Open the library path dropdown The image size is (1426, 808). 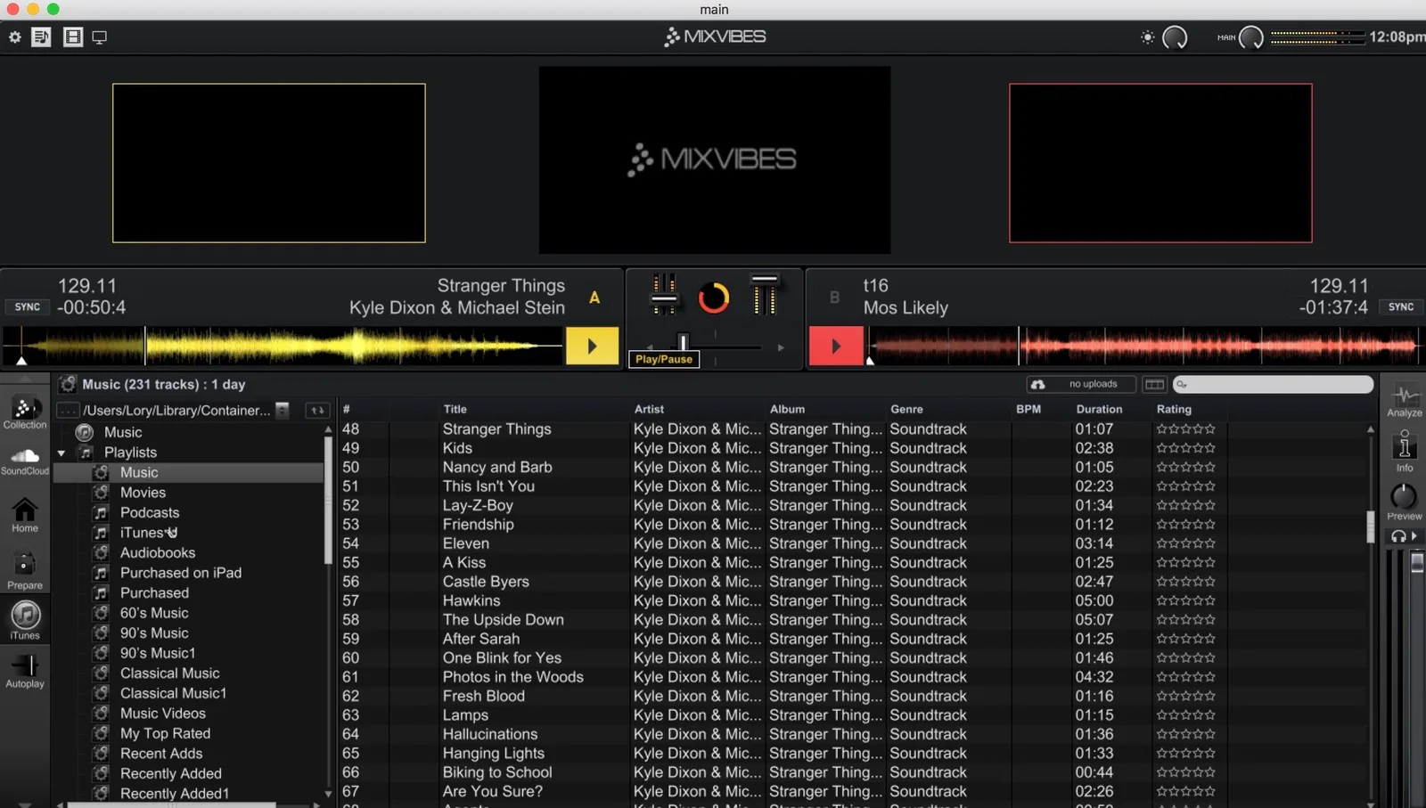click(283, 410)
